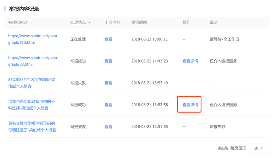
Task: Click 查看 for the 13:52:58 report
Action: [x=108, y=105]
